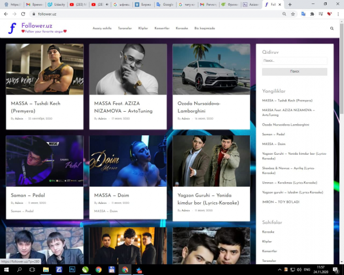
Task: Open the Ozoda Nursaidova-Lamborghini post title
Action: (199, 107)
